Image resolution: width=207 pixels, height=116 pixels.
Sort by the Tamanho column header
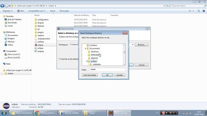pos(114,15)
